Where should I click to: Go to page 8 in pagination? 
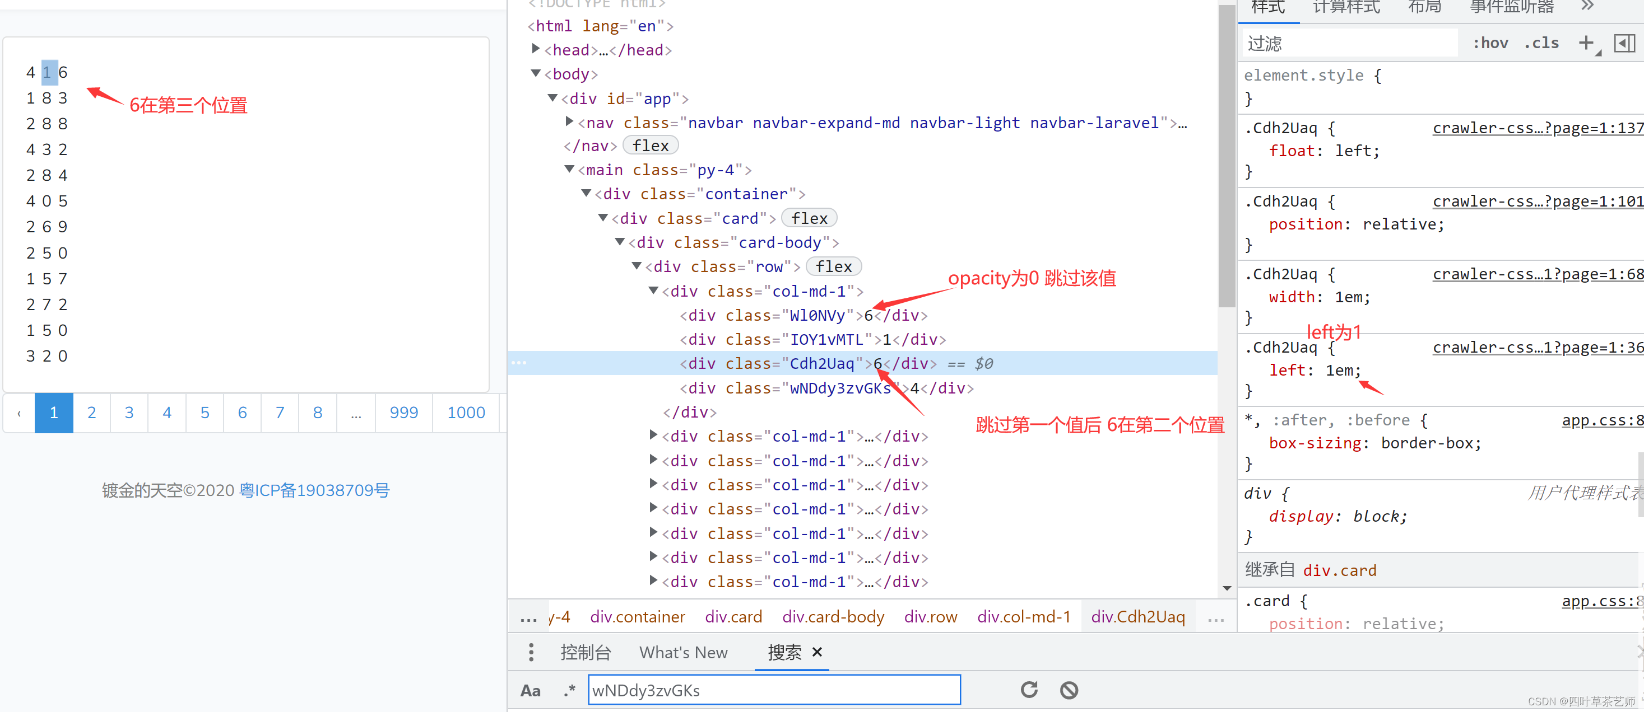click(x=317, y=413)
